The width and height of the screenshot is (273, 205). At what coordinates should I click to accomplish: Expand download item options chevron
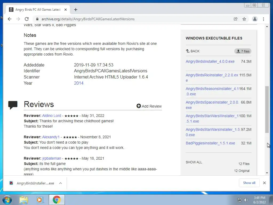click(x=61, y=183)
